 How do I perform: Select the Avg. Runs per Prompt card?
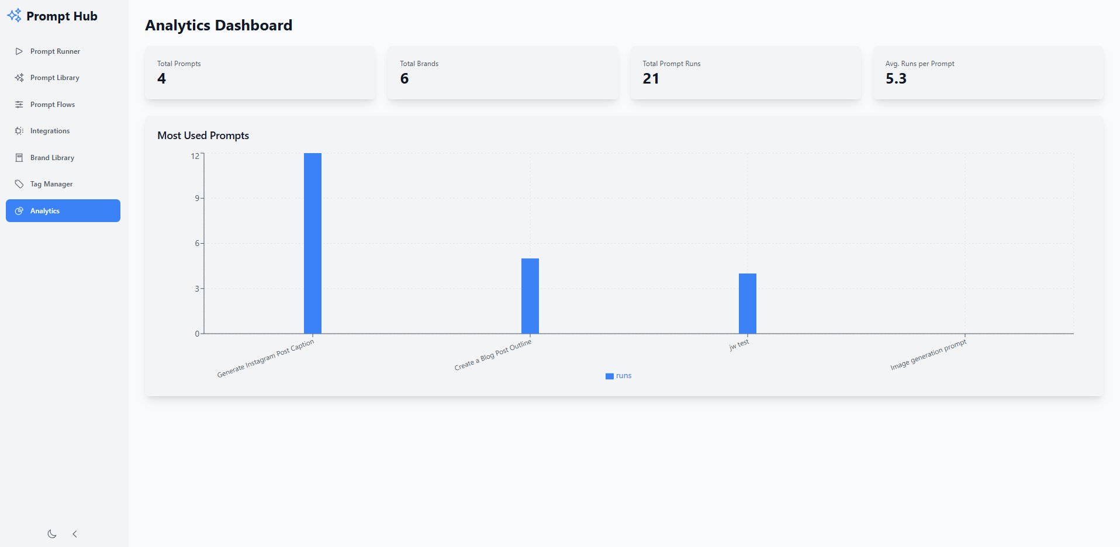988,72
